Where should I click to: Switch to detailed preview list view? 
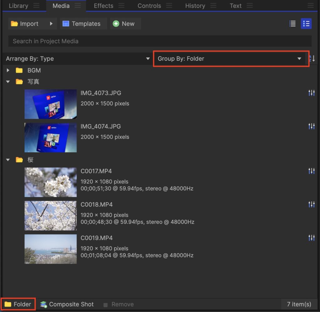pyautogui.click(x=306, y=24)
